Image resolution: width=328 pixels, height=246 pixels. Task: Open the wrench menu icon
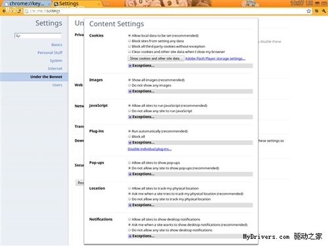click(x=324, y=11)
